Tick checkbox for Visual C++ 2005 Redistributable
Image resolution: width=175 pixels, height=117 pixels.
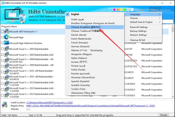[x=2, y=49]
